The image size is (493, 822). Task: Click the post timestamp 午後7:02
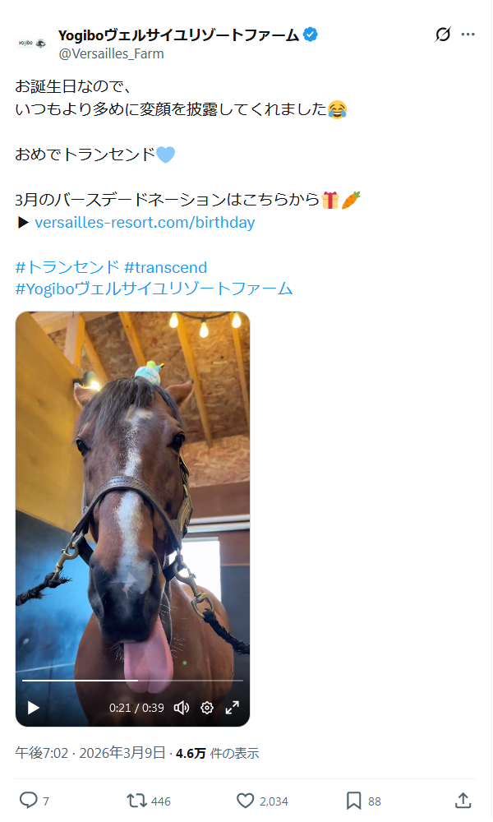point(42,753)
